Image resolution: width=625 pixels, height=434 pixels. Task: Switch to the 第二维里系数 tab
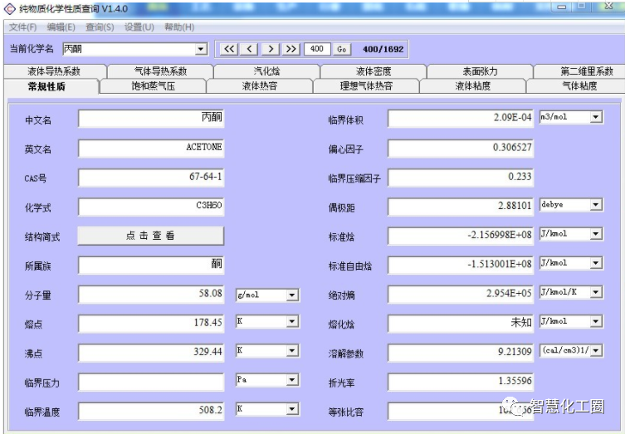click(x=580, y=71)
